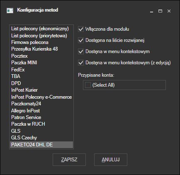Screen dimensions: 180x175
Task: Toggle Dostęna w menu kontekstowym checkbox
Action: point(81,51)
